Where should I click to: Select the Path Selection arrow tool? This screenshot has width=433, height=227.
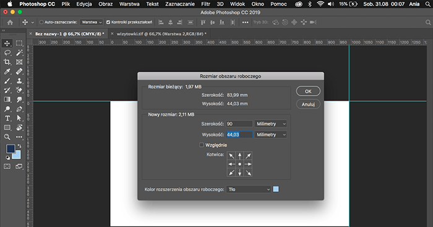(x=19, y=118)
